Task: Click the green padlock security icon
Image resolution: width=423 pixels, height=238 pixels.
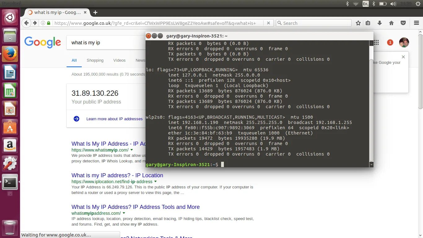Action: (49, 23)
